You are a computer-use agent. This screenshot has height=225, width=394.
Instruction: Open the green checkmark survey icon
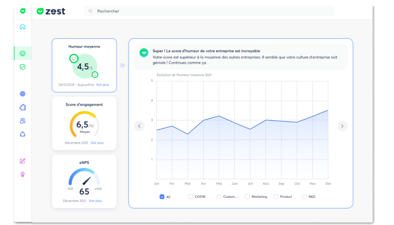(23, 67)
